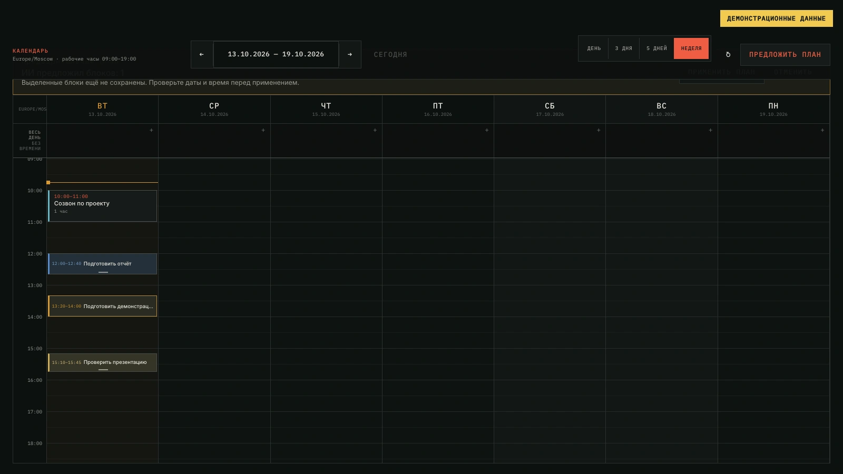Screen dimensions: 843x474
Task: Open the Проверить презентацию block
Action: click(x=103, y=362)
